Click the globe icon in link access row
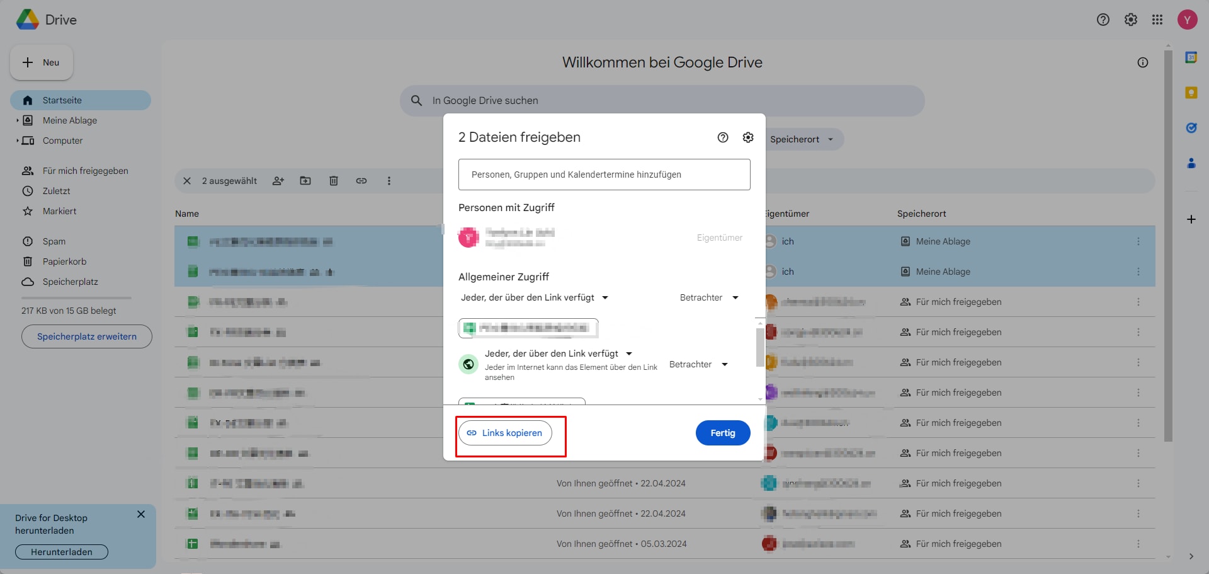The image size is (1209, 574). pyautogui.click(x=468, y=364)
